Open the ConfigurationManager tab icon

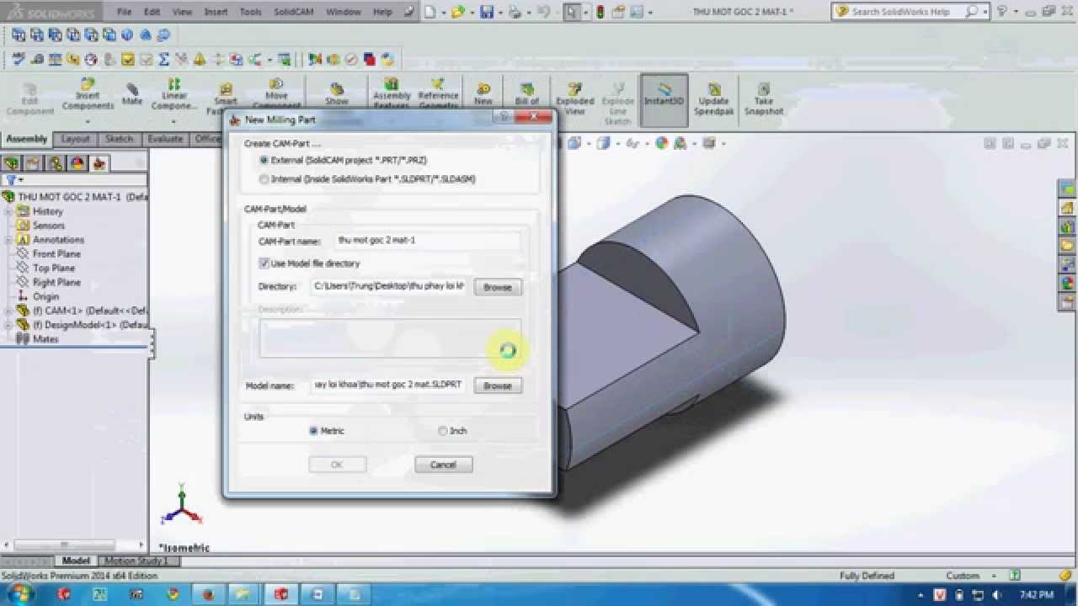click(x=56, y=163)
